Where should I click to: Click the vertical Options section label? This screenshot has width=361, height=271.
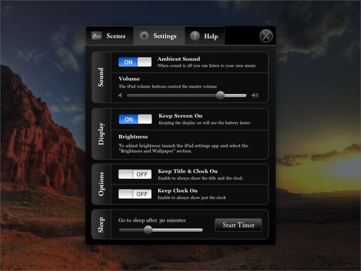pyautogui.click(x=101, y=184)
